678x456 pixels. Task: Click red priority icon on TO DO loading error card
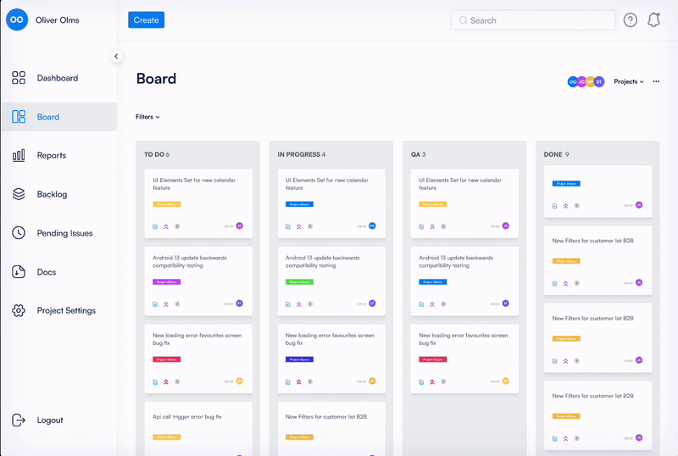click(166, 382)
